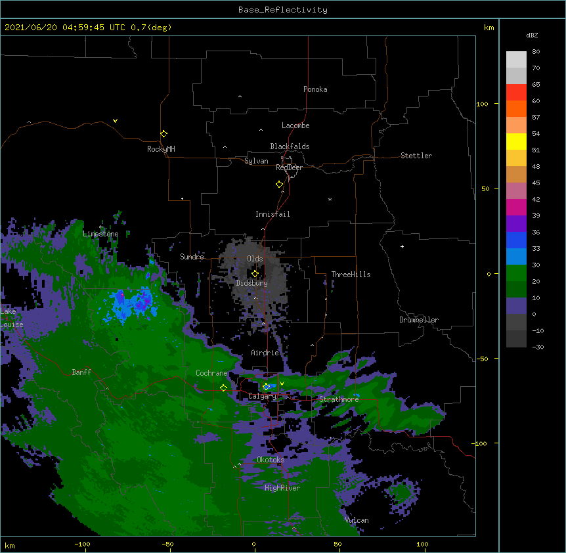Image resolution: width=566 pixels, height=553 pixels.
Task: Click the light gray 70-80 dBZ legend swatch
Action: (x=516, y=60)
